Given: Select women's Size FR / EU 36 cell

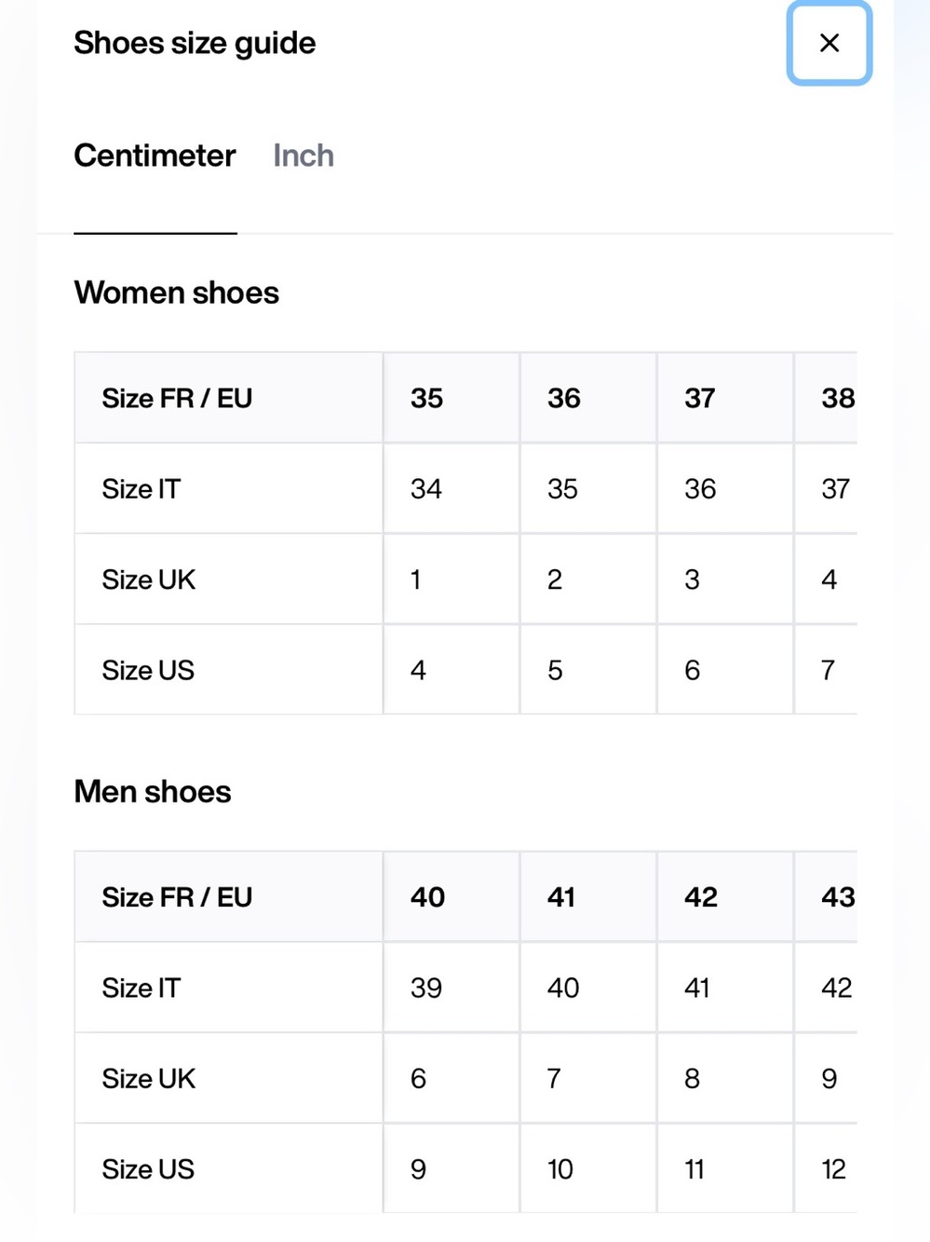Looking at the screenshot, I should (588, 398).
